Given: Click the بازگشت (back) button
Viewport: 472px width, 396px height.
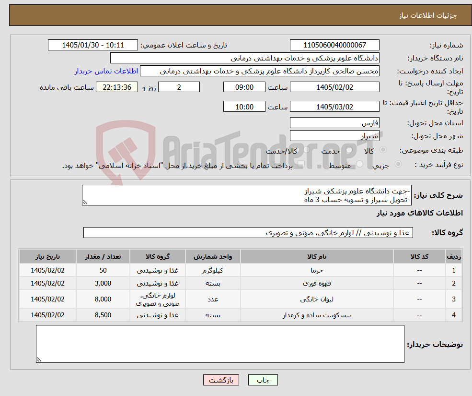Looking at the screenshot, I should coord(221,380).
